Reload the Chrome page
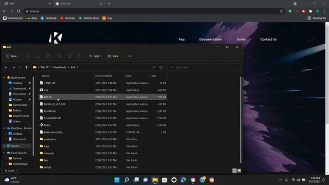 click(x=19, y=11)
